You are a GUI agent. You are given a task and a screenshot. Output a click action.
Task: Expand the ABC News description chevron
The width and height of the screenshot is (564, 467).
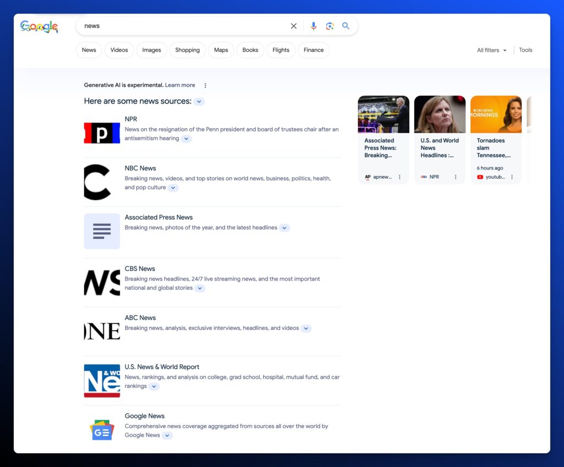click(x=306, y=328)
